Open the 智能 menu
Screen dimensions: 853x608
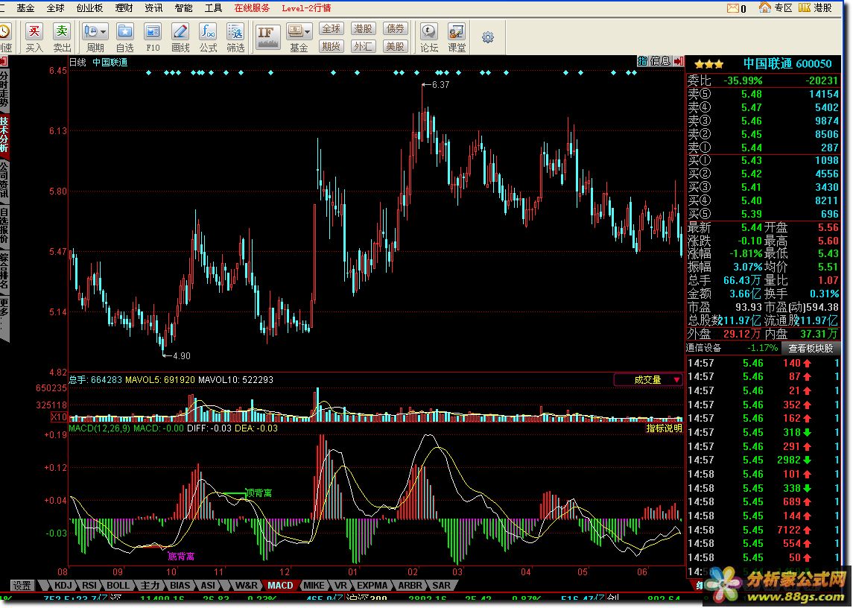click(183, 8)
